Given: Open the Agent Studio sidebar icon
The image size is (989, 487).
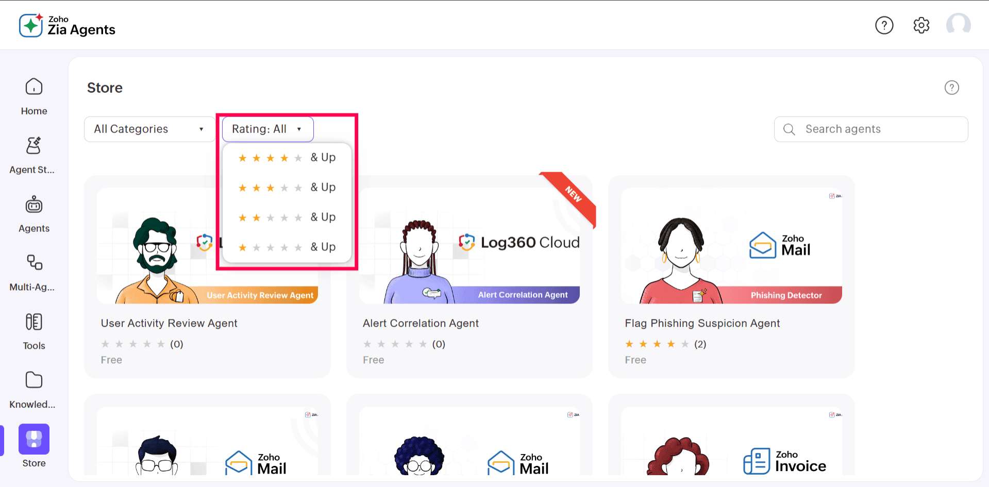Looking at the screenshot, I should [x=34, y=145].
